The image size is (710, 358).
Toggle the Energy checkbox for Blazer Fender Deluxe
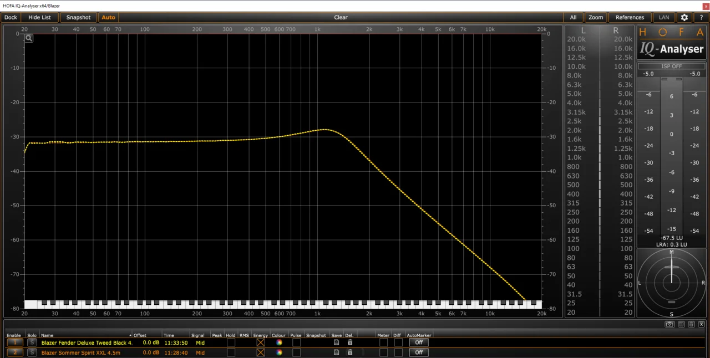261,342
